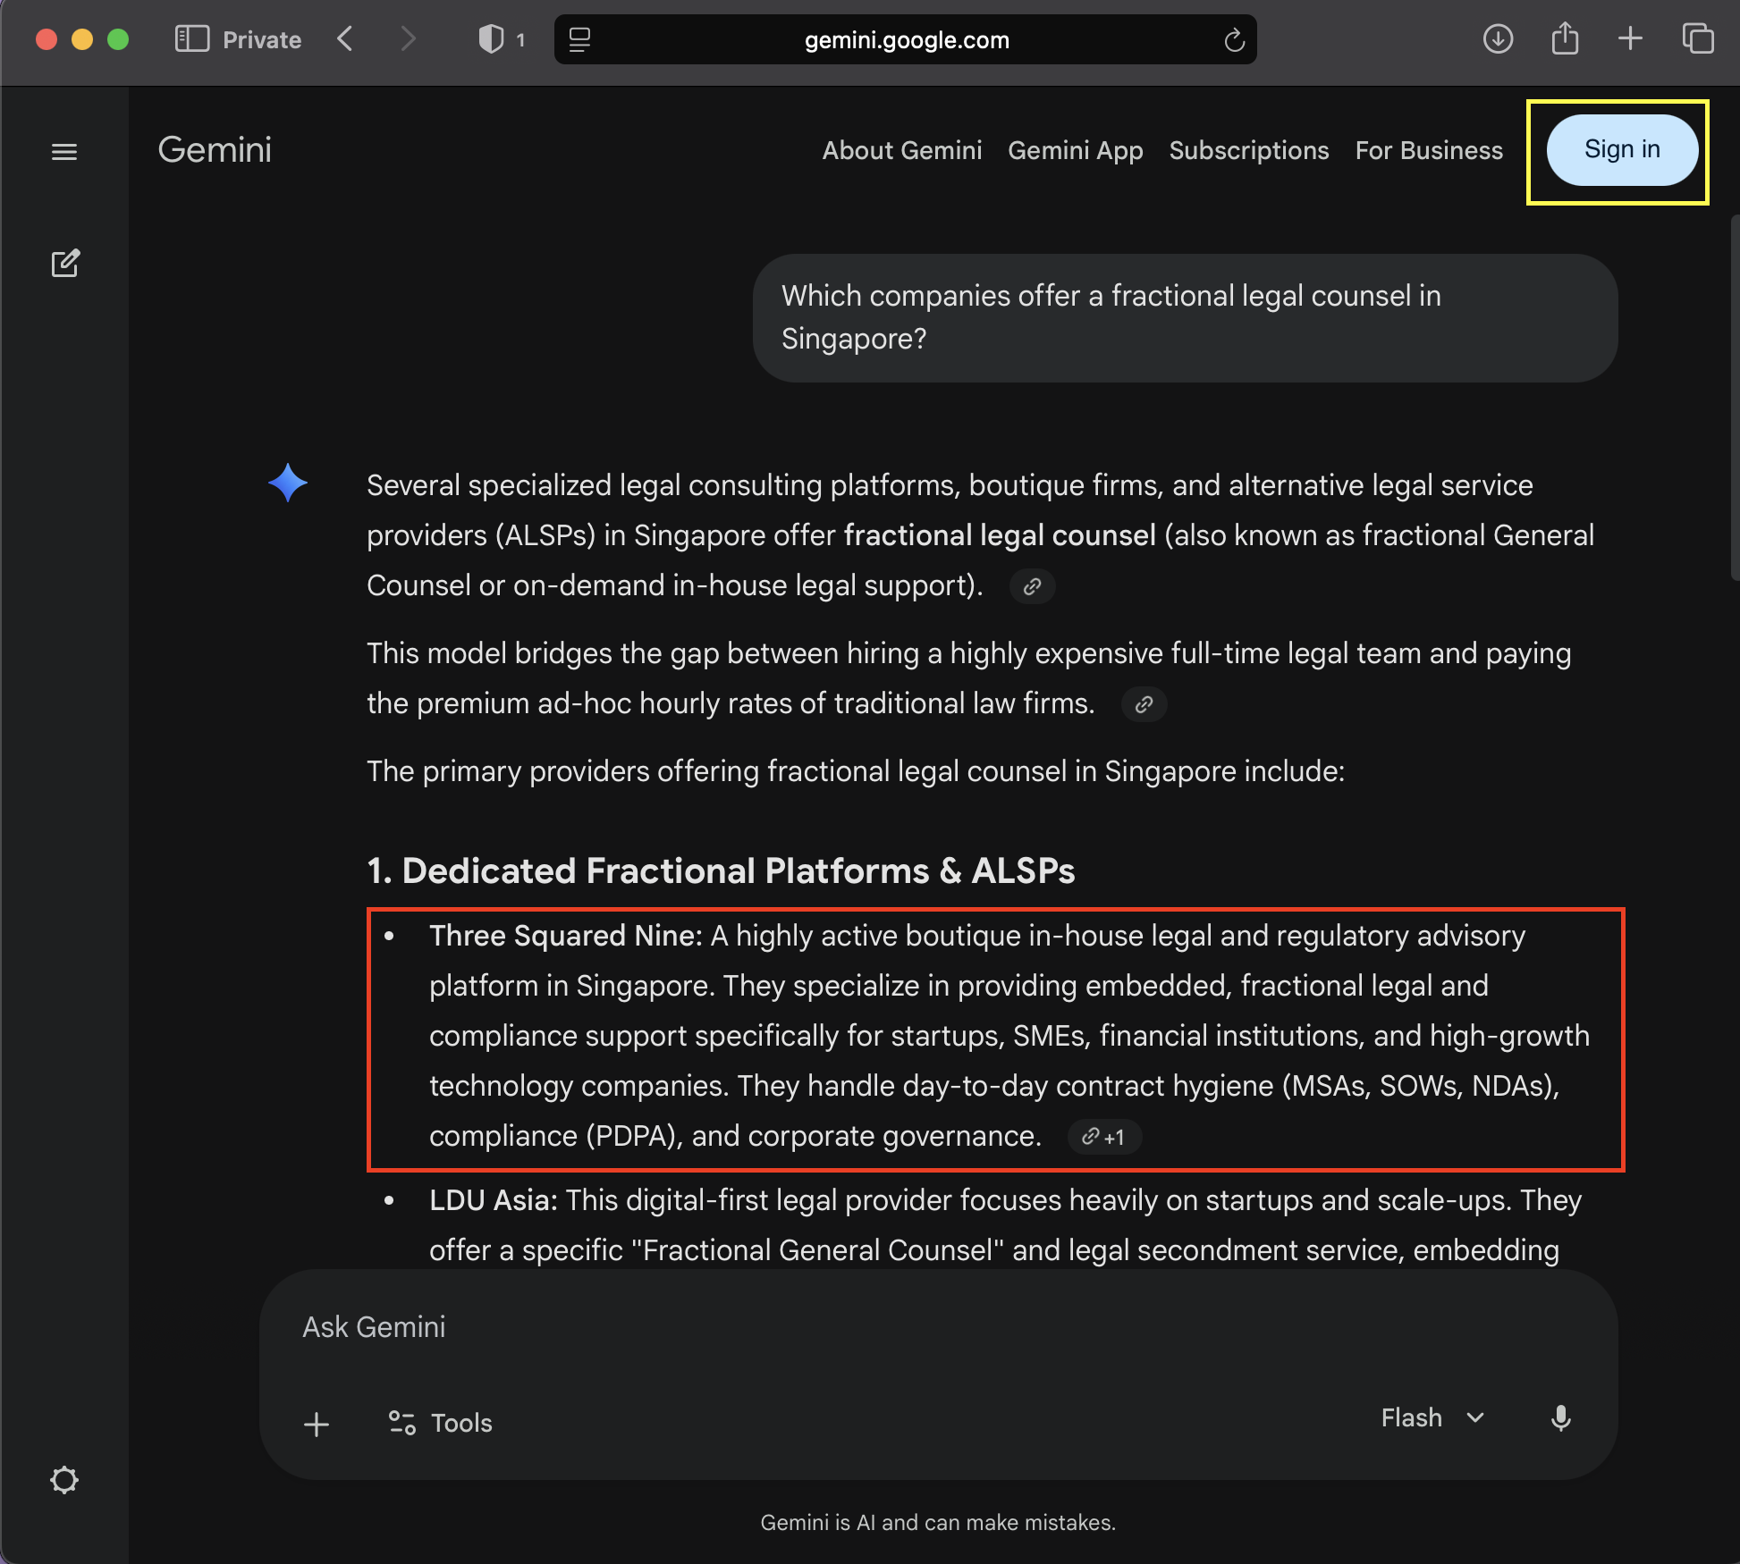Viewport: 1740px width, 1564px height.
Task: Click the Safari share icon
Action: tap(1565, 38)
